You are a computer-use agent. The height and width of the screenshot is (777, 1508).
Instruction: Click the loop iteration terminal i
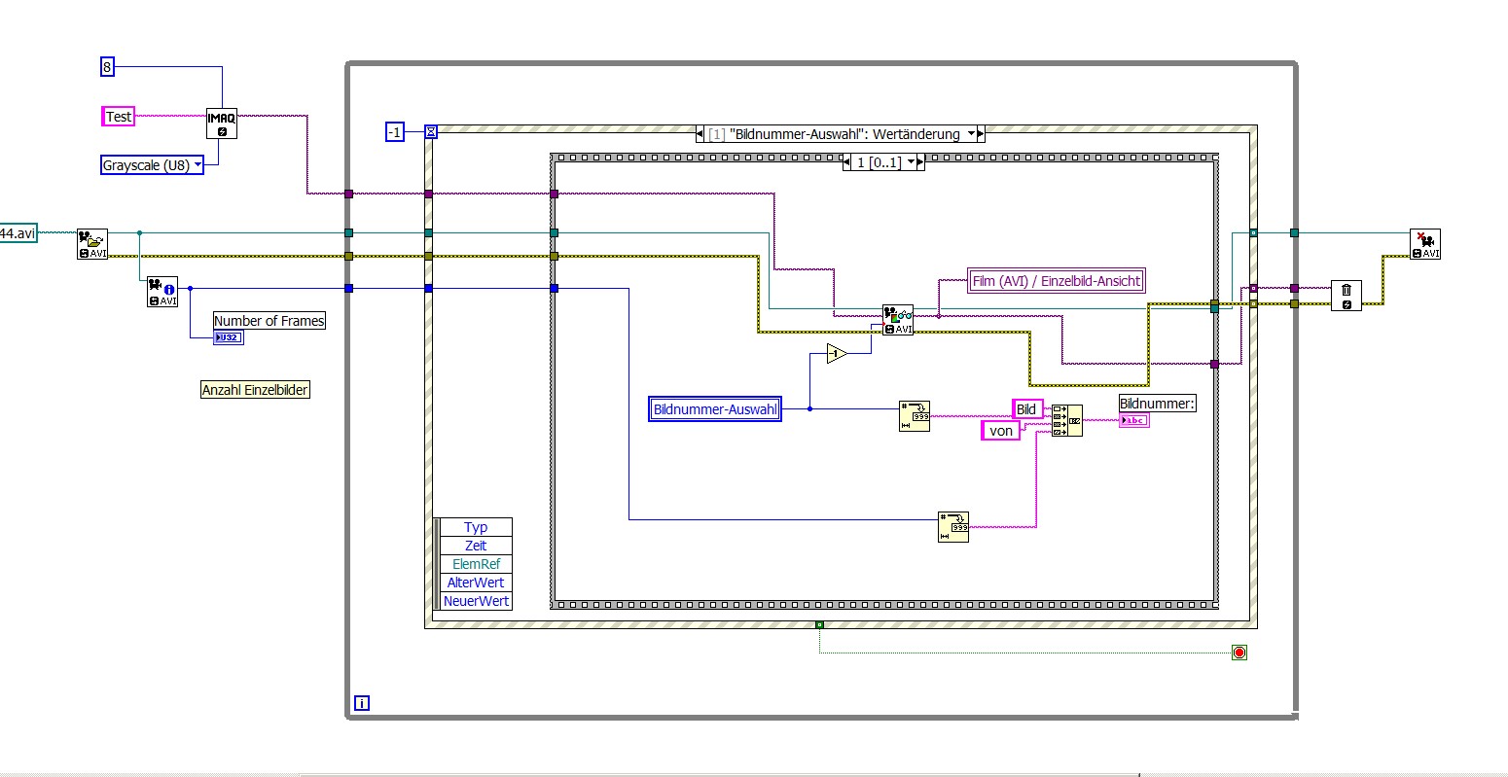(362, 703)
